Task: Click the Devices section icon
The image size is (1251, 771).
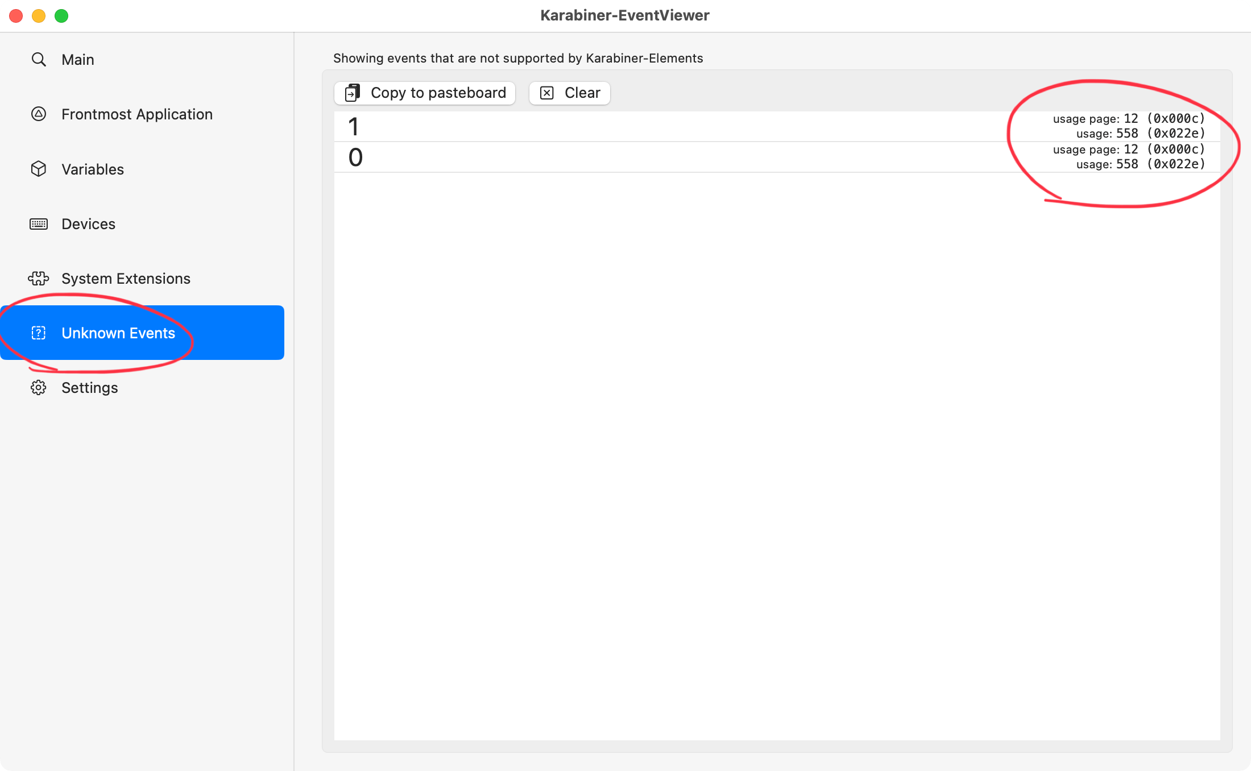Action: (39, 224)
